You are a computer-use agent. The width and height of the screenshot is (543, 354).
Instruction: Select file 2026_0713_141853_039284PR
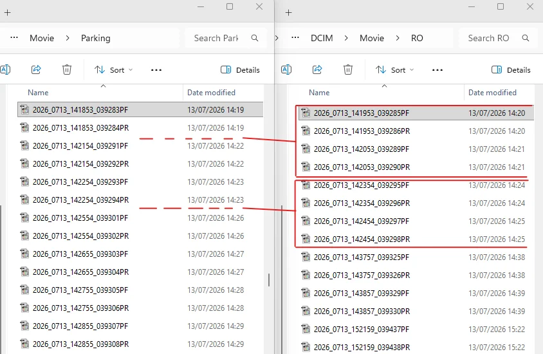tap(140, 128)
